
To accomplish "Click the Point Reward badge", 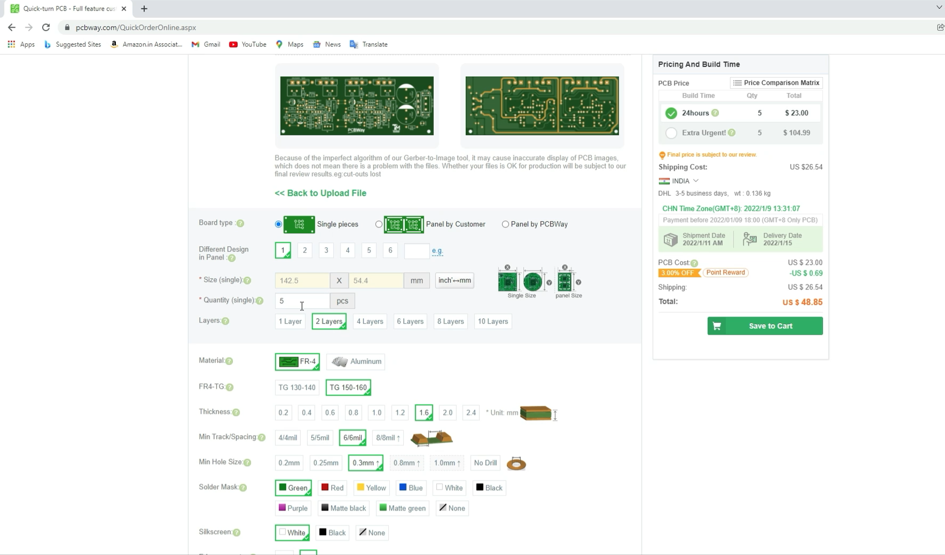I will point(725,273).
